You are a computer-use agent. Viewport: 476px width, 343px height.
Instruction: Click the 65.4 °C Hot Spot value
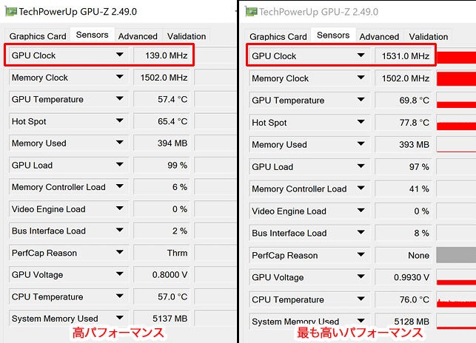coord(161,121)
